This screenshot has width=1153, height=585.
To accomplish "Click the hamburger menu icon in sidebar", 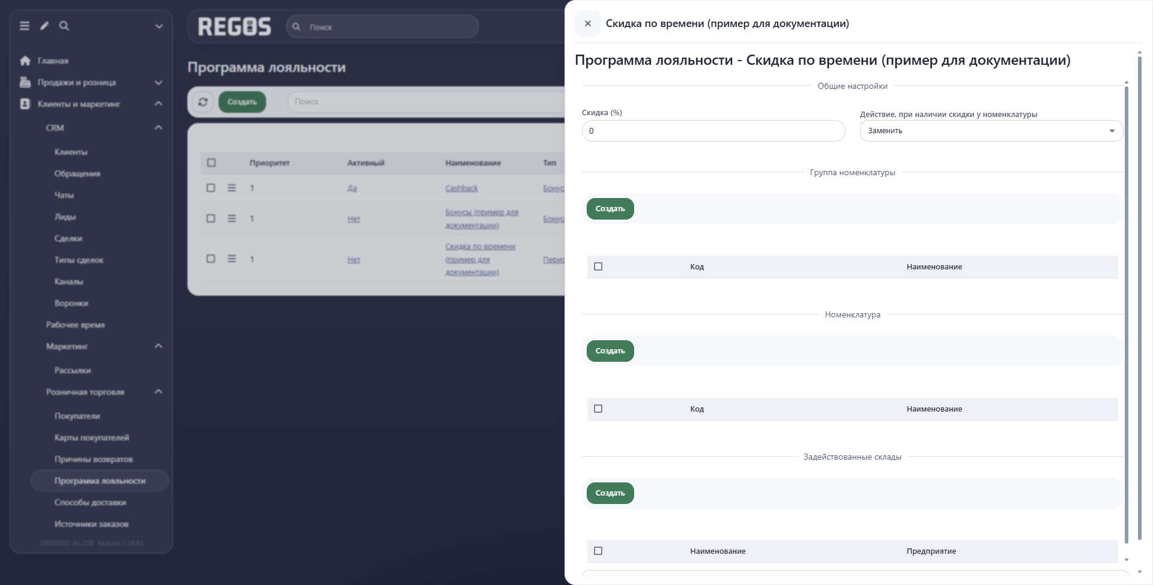I will [x=25, y=26].
